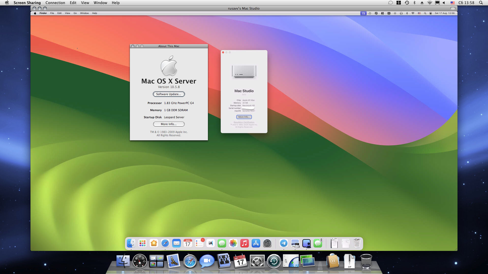Launch Time Machine in the Leopard dock
The image size is (488, 274).
[x=274, y=261]
